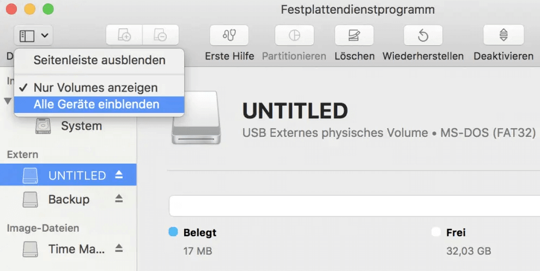Screen dimensions: 540x271
Task: Collapse the internal disk disclosure triangle
Action: (8, 101)
